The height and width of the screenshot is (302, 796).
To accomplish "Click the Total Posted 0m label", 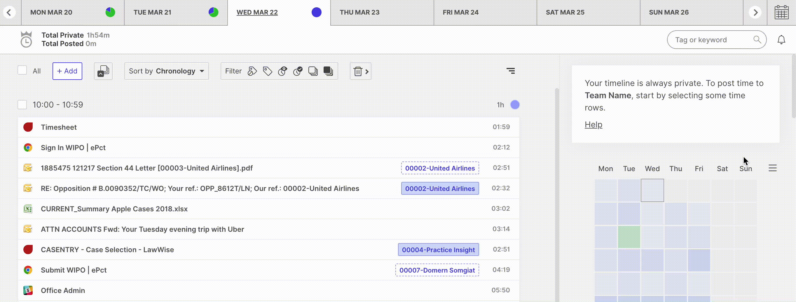I will [x=69, y=43].
